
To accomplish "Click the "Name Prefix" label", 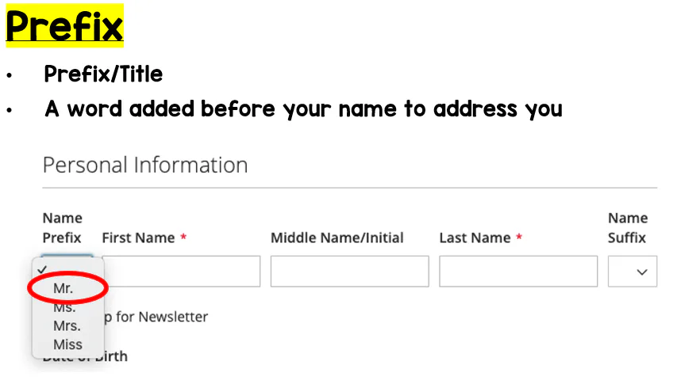I will (x=62, y=227).
